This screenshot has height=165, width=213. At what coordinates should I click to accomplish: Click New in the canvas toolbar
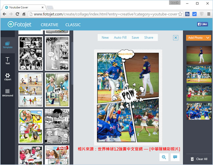tap(105, 38)
